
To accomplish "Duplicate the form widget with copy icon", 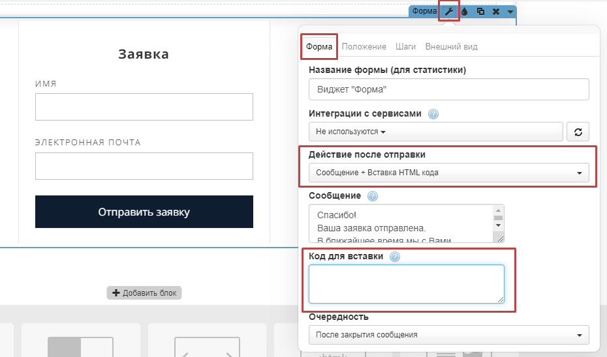I will [x=480, y=11].
